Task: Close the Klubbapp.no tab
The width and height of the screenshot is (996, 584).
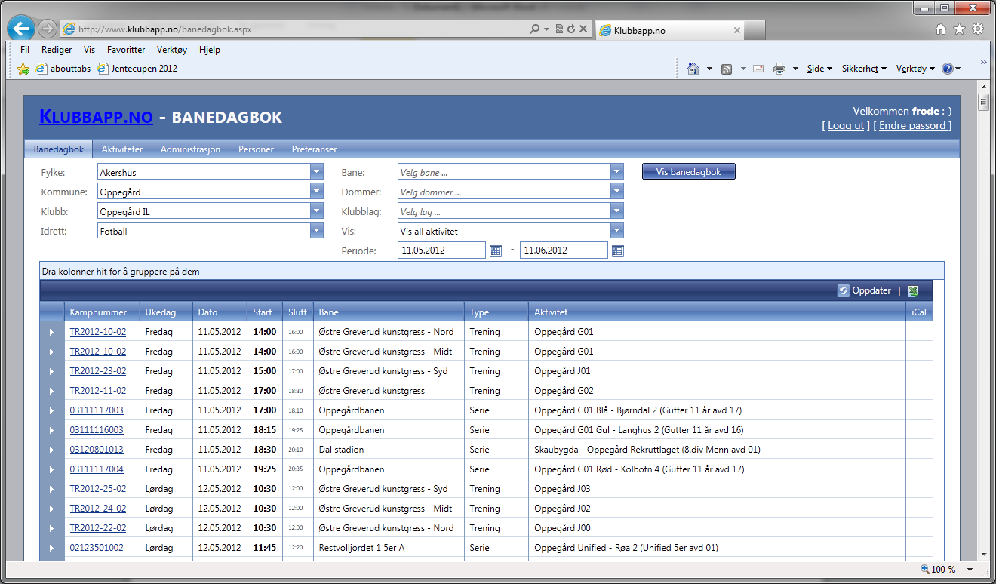Action: tap(737, 31)
